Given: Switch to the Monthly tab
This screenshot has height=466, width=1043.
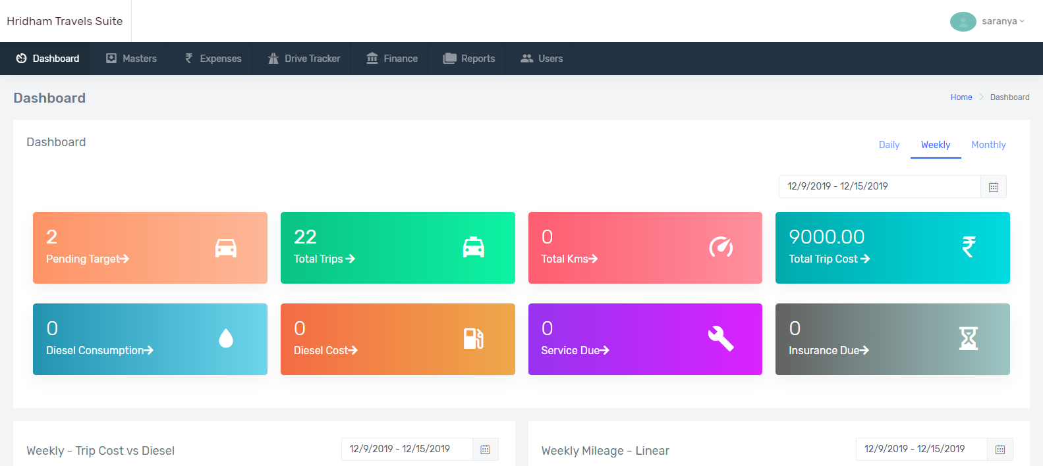Looking at the screenshot, I should pos(988,145).
